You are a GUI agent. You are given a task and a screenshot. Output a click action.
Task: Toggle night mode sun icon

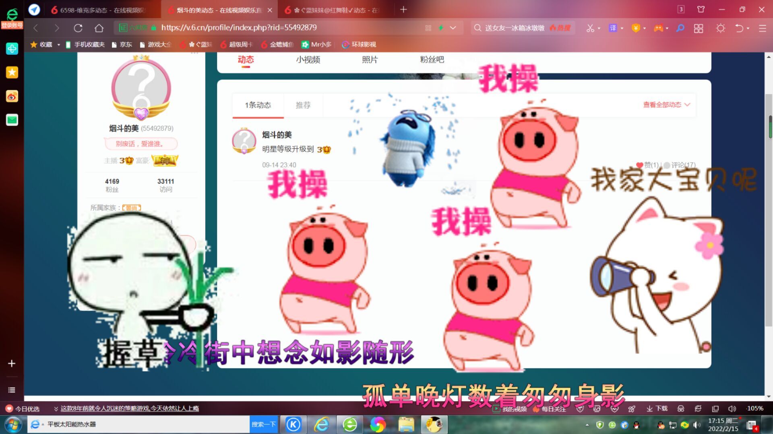720,28
